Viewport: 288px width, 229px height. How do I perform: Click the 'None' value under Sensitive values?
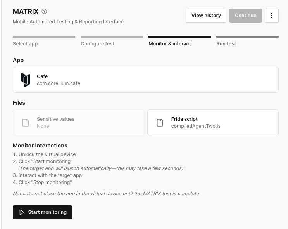43,126
